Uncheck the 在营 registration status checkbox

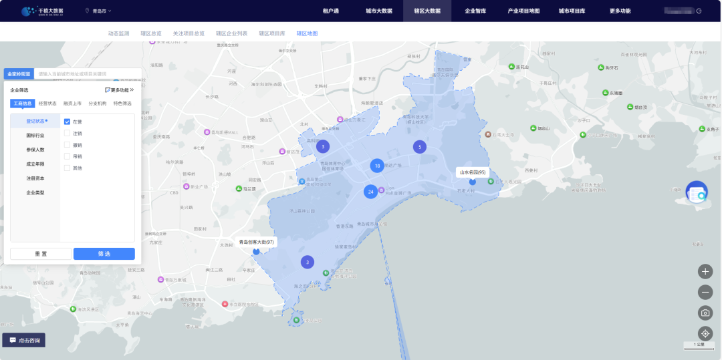point(67,122)
